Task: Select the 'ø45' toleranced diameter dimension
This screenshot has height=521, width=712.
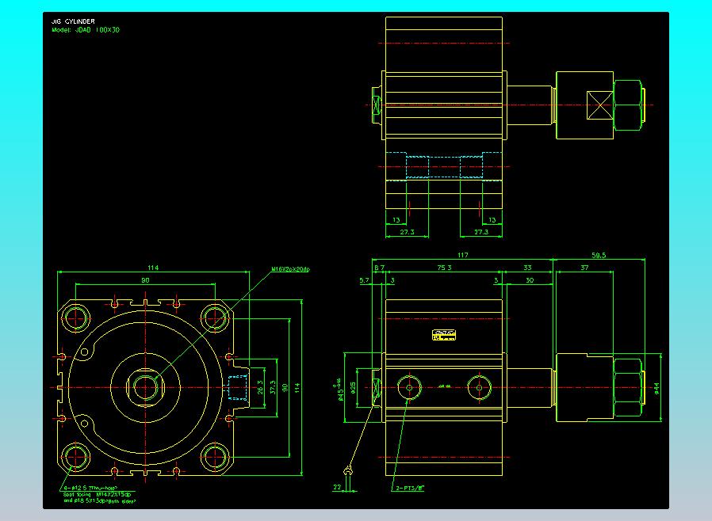Action: click(339, 390)
